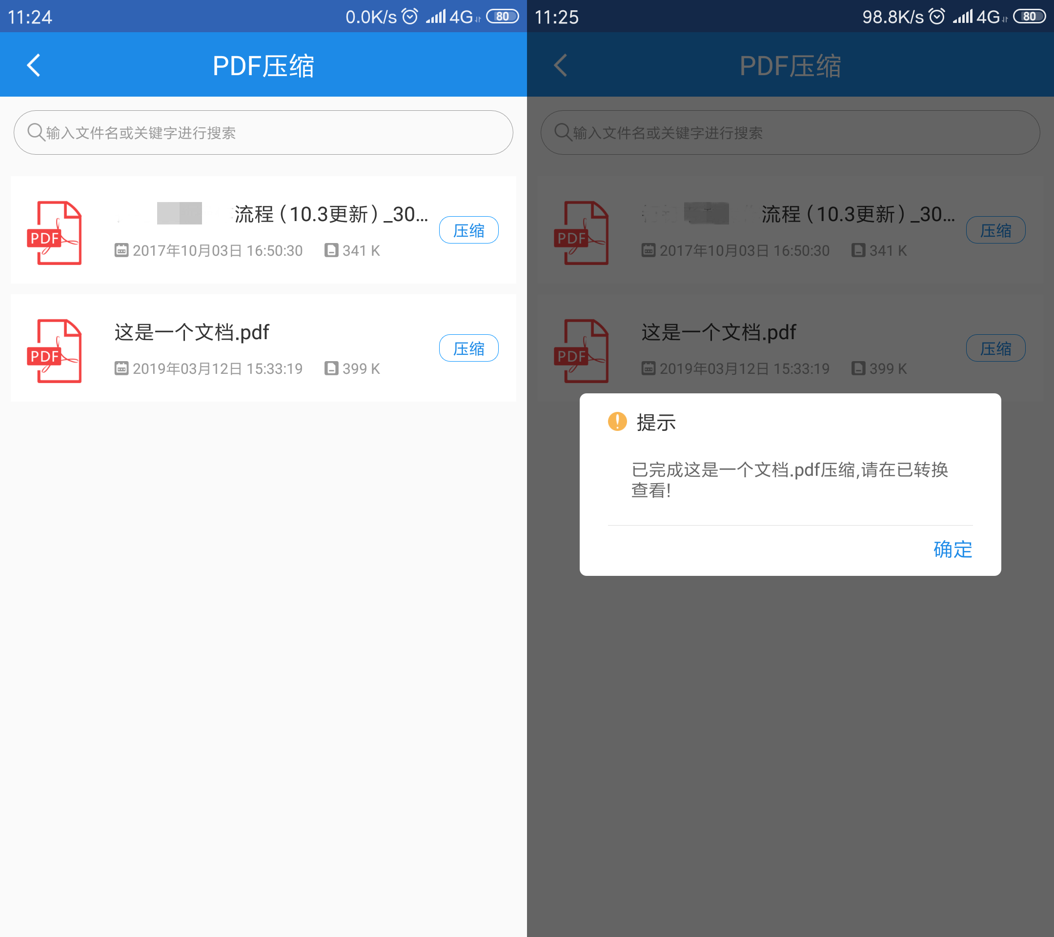Open the PDF icon of 这是一个文档.pdf on left
The width and height of the screenshot is (1054, 937).
click(x=54, y=351)
